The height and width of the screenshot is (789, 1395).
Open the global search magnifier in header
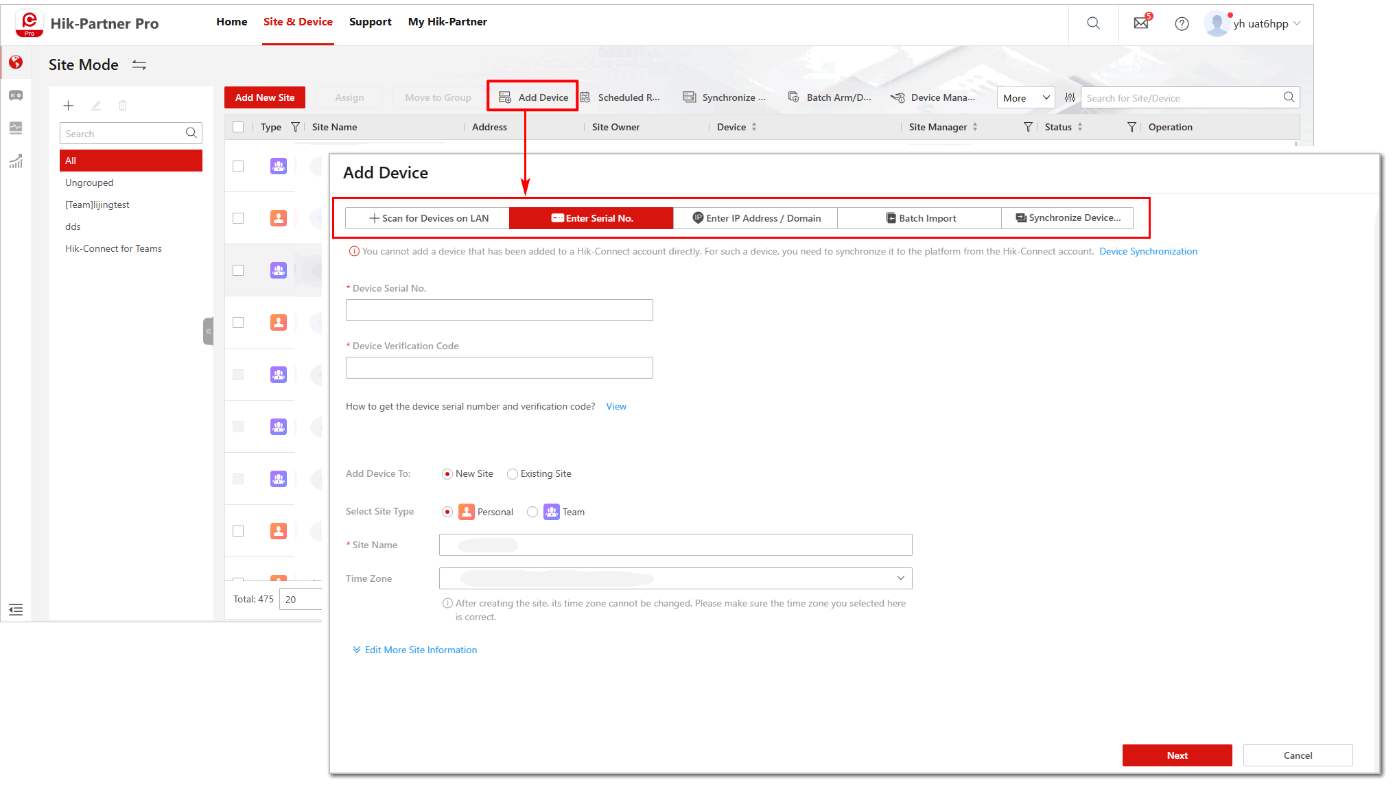[x=1094, y=23]
